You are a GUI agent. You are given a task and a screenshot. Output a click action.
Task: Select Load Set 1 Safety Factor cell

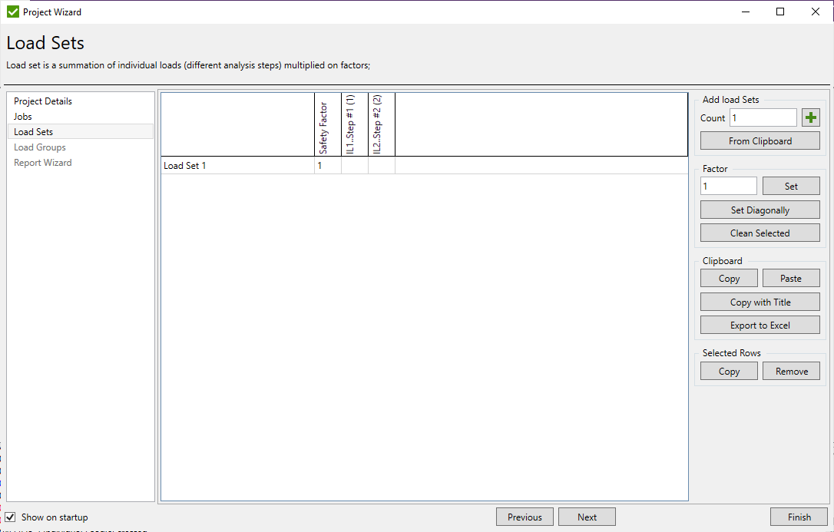328,165
